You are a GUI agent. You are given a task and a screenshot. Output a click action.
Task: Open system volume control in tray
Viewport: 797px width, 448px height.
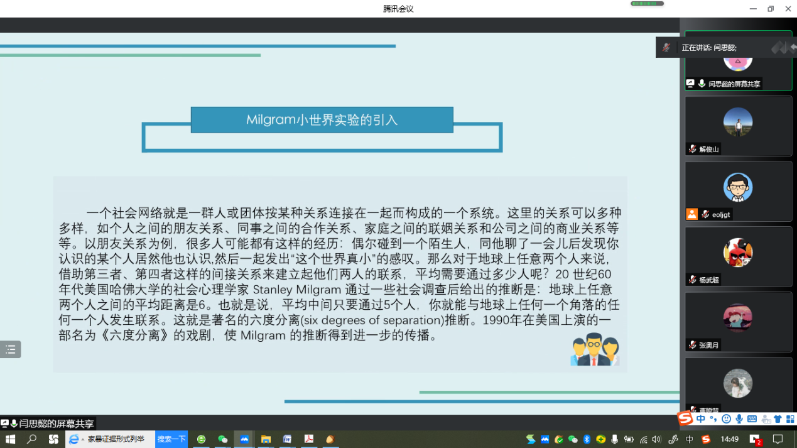pyautogui.click(x=656, y=439)
